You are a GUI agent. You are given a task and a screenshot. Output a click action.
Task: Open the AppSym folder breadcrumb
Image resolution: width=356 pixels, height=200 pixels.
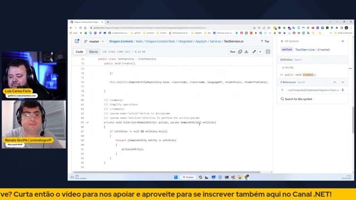[201, 41]
